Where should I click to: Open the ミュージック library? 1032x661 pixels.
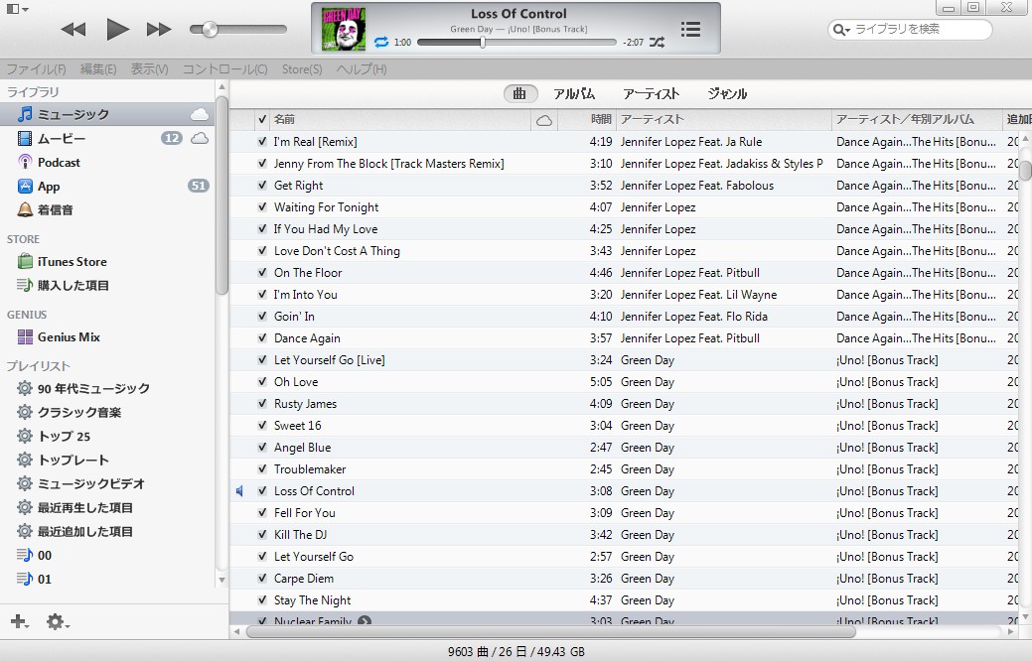tap(107, 114)
